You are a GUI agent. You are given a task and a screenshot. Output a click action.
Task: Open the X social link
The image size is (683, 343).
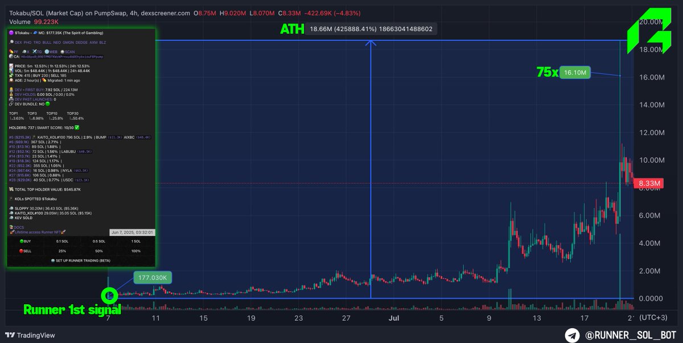pyautogui.click(x=28, y=52)
